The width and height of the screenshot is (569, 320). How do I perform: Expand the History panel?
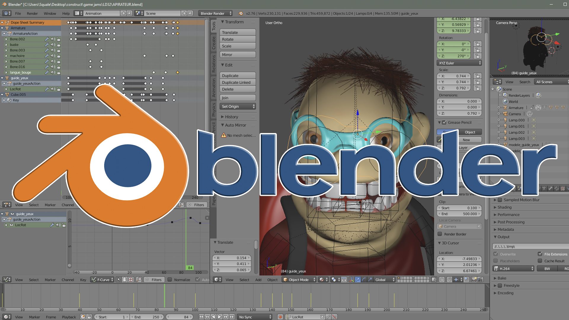pos(223,117)
